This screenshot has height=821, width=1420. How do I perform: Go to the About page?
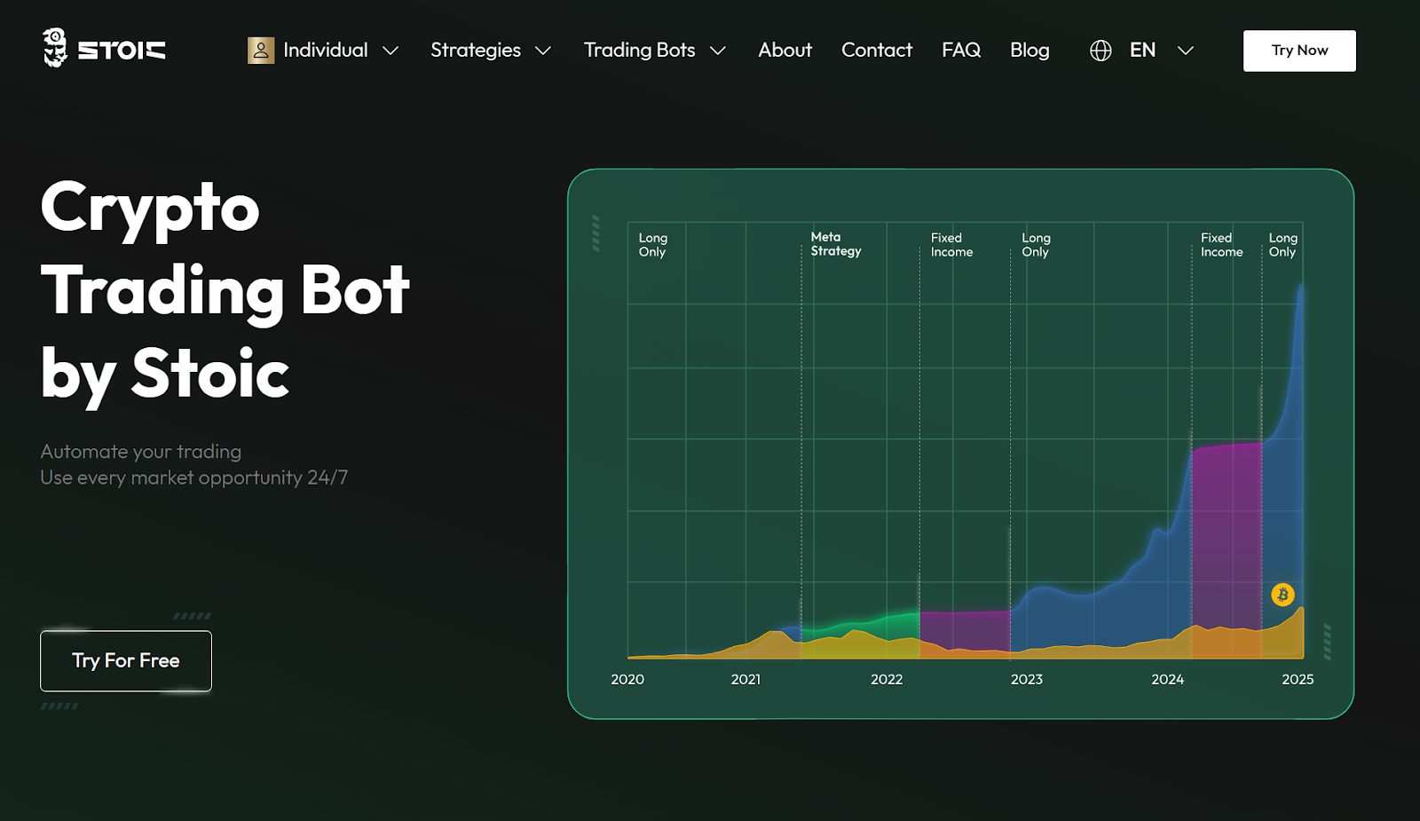click(785, 50)
